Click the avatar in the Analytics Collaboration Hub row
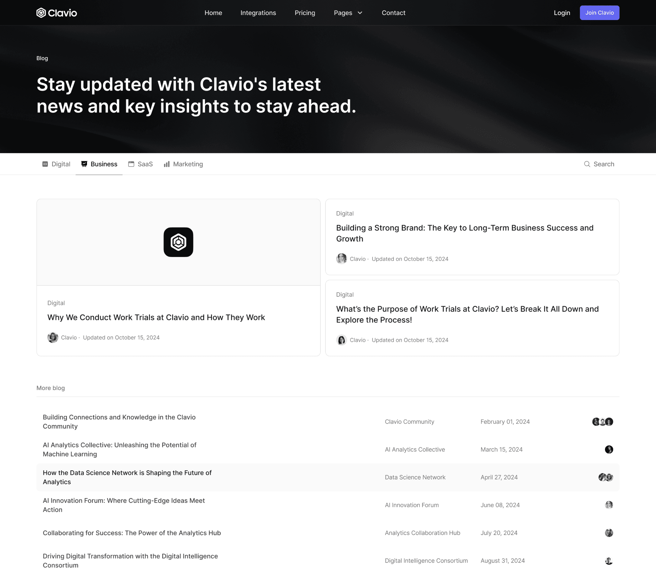 pos(609,533)
